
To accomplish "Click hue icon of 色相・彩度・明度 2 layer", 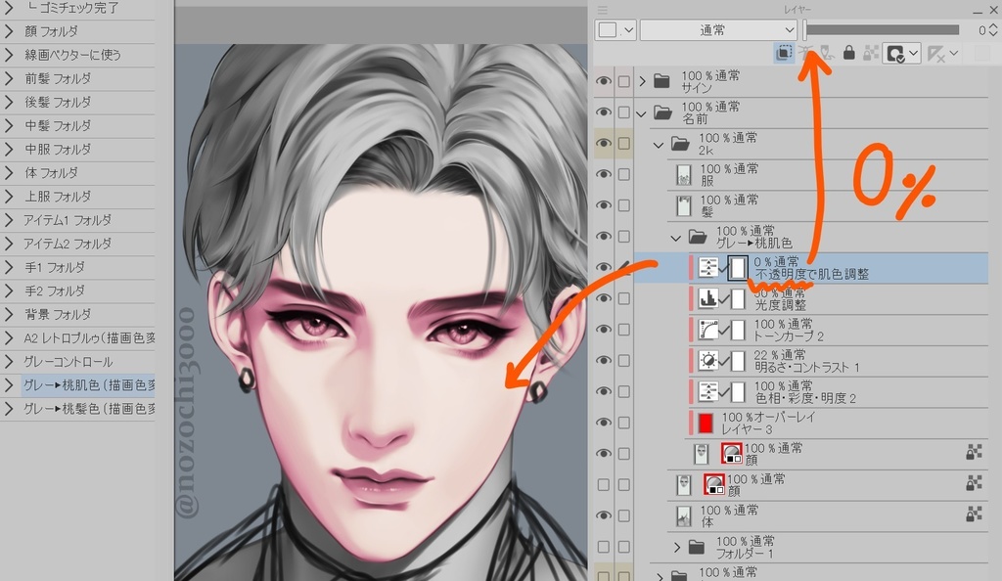I will pyautogui.click(x=707, y=391).
